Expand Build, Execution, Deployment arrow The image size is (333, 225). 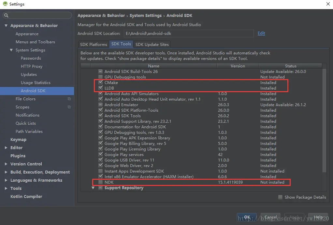(x=6, y=172)
